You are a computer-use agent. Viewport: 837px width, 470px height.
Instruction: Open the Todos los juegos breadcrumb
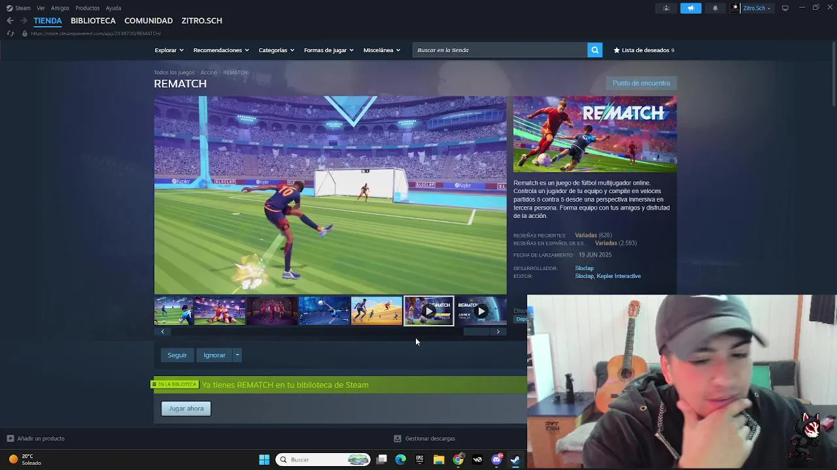click(174, 72)
